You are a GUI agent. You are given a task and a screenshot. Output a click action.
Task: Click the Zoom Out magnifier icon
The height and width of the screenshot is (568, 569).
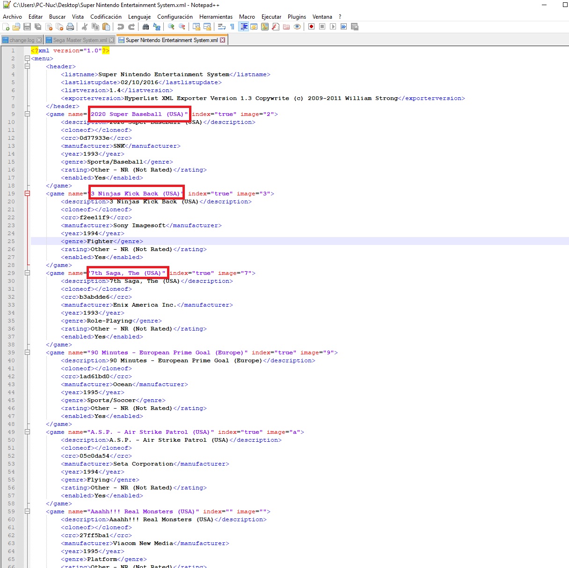click(182, 27)
